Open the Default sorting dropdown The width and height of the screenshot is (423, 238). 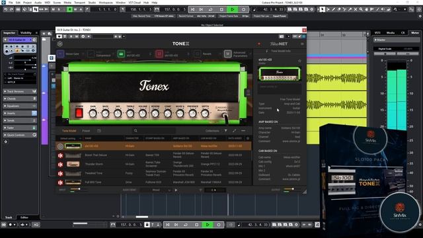71,138
